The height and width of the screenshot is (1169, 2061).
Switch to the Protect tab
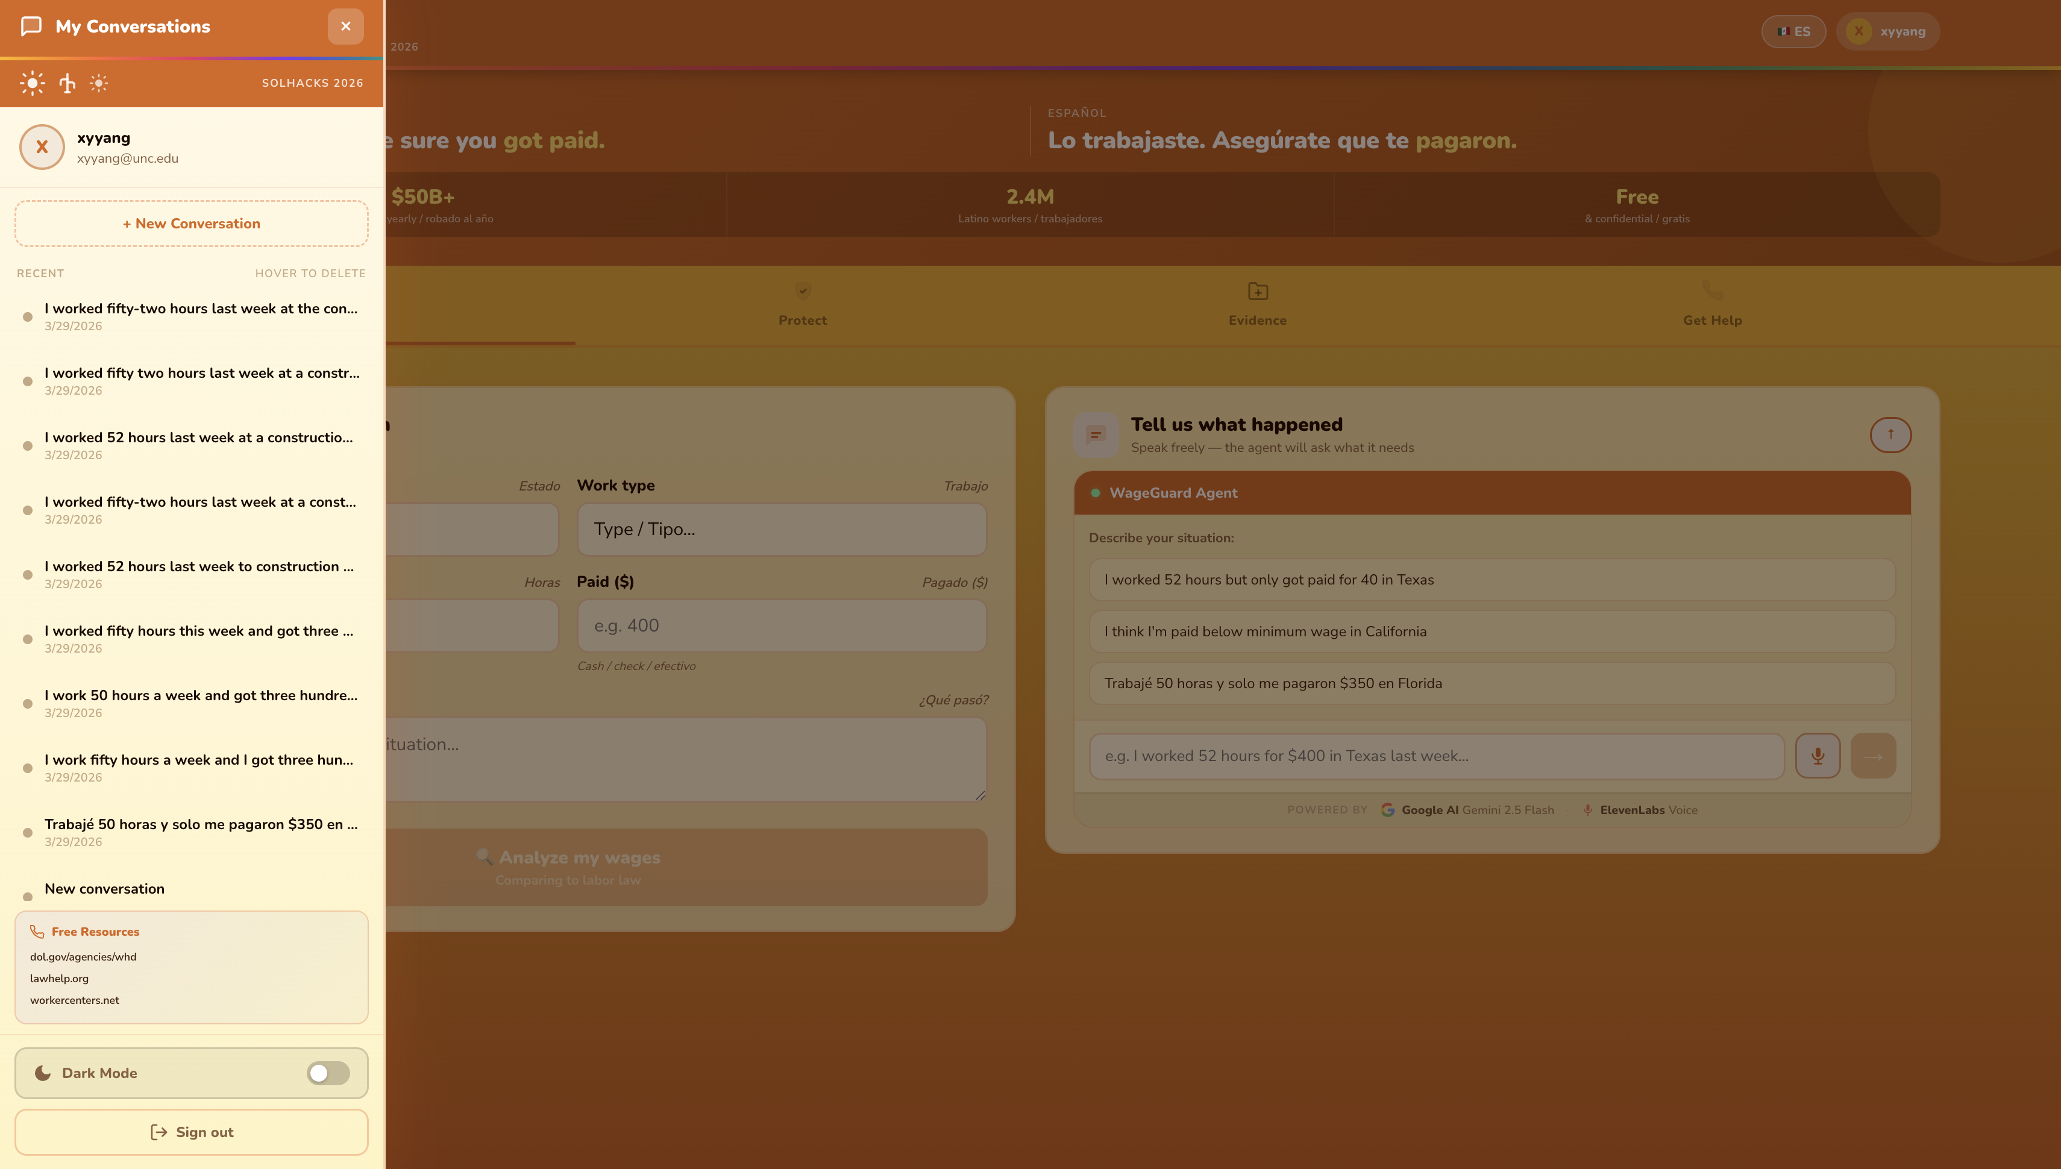[x=802, y=306]
